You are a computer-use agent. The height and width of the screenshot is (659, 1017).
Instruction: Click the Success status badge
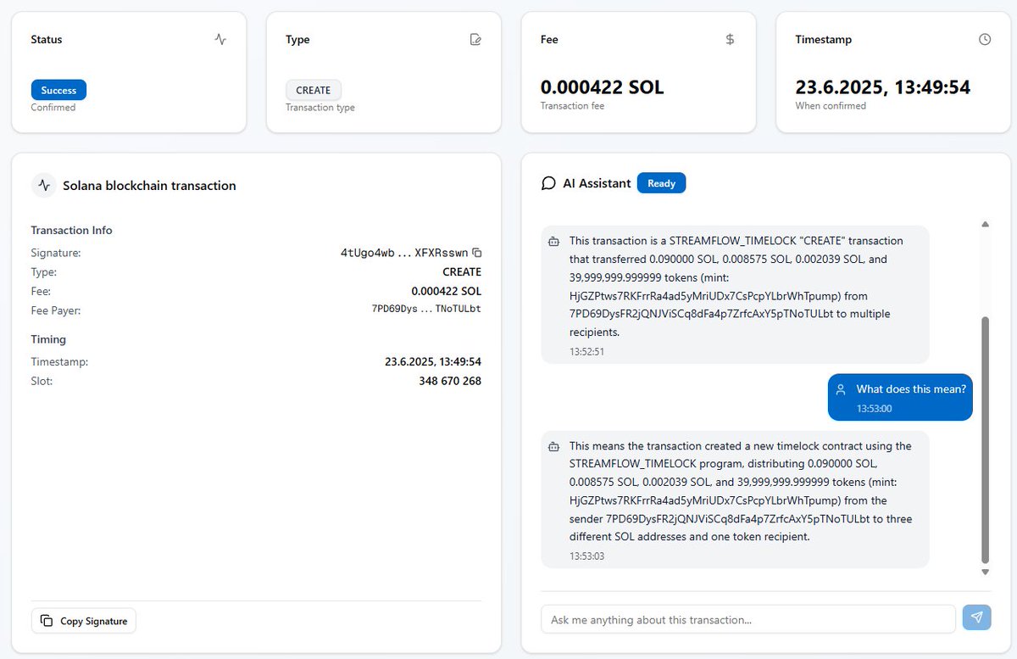tap(58, 90)
